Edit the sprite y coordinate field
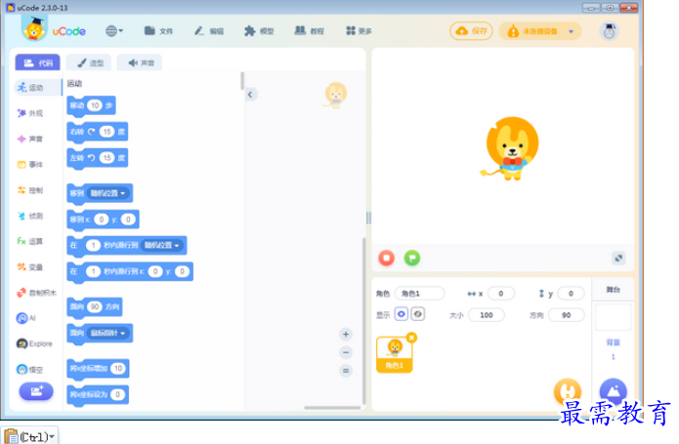This screenshot has width=679, height=444. 571,294
